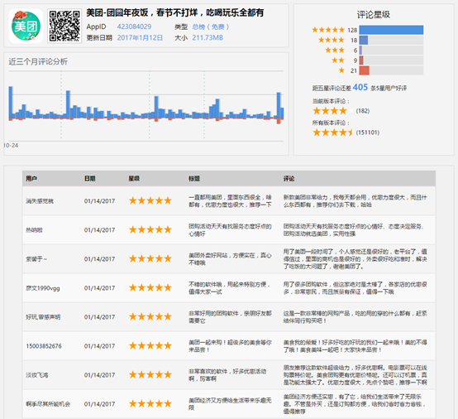This screenshot has width=458, height=419.
Task: Click the review title 美团外卖好网站
Action: (x=230, y=259)
